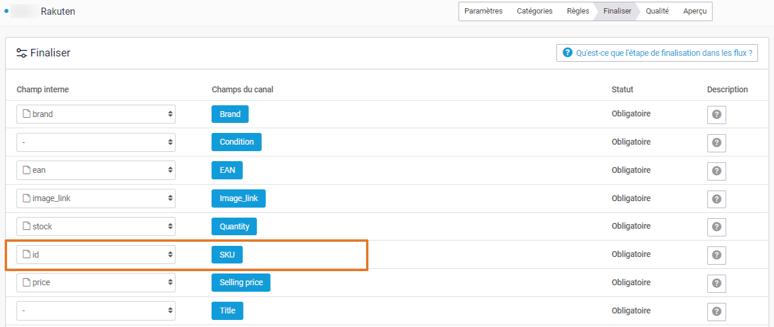Click the blue EAN channel field button
This screenshot has width=774, height=327.
tap(227, 171)
